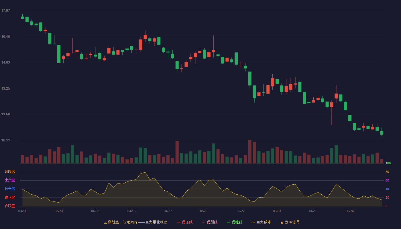This screenshot has width=401, height=229.
Task: Click the 拉升区 zone label
Action: pyautogui.click(x=10, y=189)
